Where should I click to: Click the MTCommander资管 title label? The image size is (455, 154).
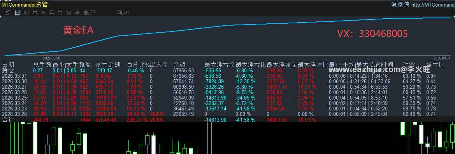(x=25, y=5)
